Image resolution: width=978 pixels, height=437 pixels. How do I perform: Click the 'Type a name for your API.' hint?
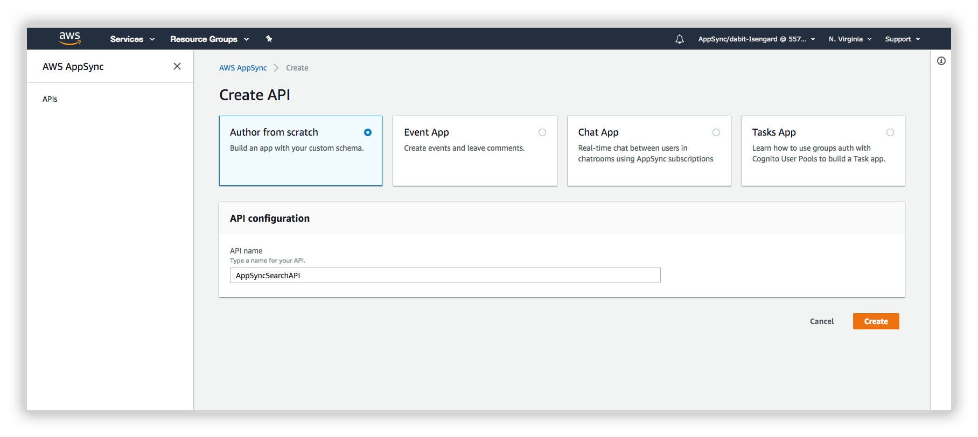[268, 260]
